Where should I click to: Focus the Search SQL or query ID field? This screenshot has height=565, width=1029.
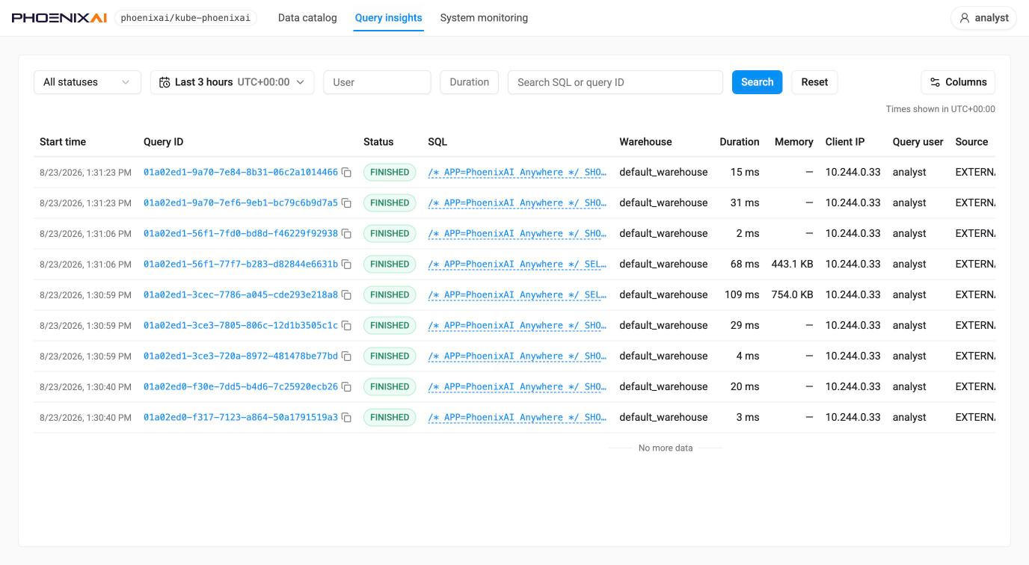615,82
